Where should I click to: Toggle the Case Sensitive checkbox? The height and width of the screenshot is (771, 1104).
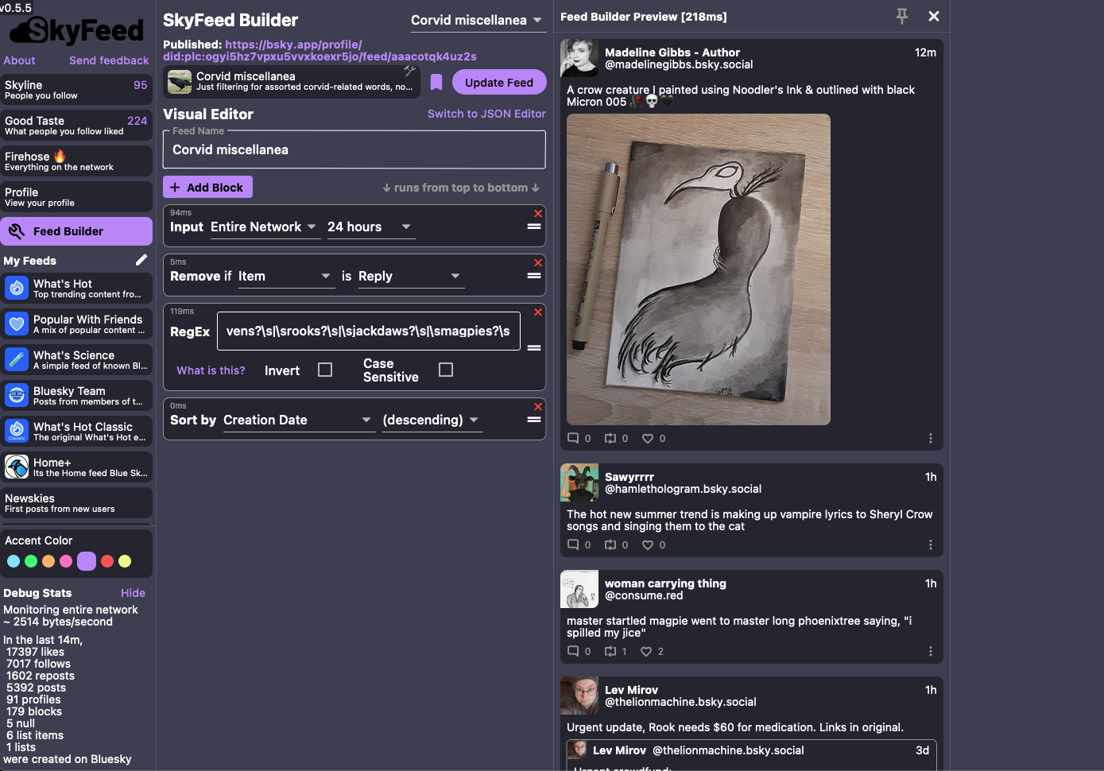click(x=446, y=370)
